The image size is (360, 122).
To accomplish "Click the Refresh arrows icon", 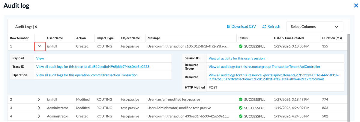I will [x=264, y=27].
